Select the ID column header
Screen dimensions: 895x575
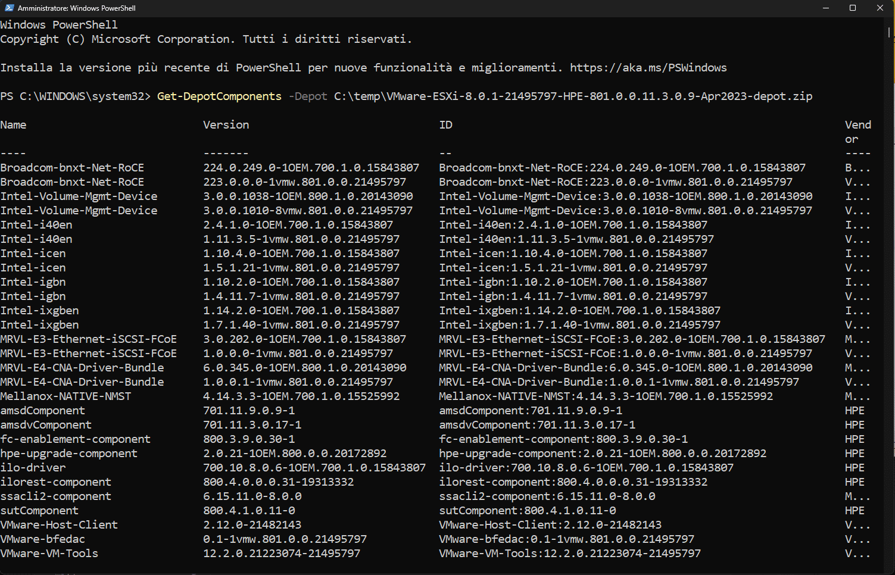point(445,125)
